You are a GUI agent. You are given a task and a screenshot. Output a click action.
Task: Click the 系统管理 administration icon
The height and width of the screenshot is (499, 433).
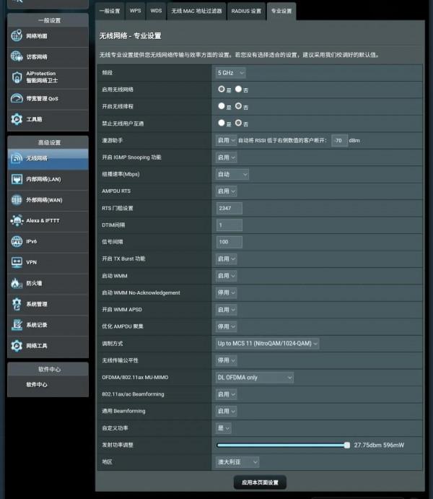point(17,304)
